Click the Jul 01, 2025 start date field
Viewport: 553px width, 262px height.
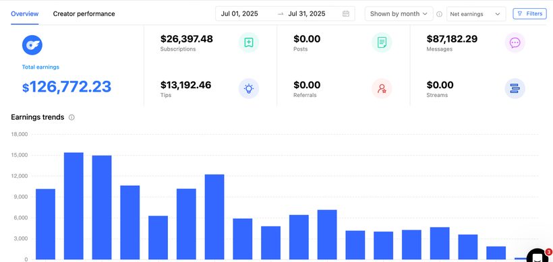(239, 13)
